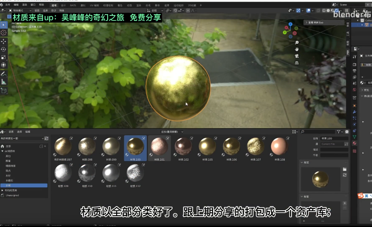Collapse the asset preview panel

coord(302,163)
